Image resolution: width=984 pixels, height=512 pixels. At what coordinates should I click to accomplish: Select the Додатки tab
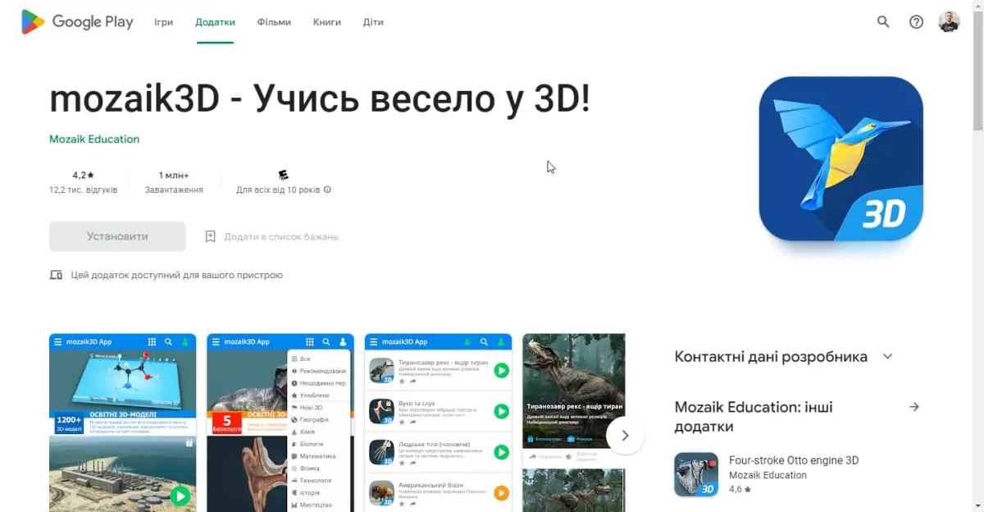click(x=215, y=22)
